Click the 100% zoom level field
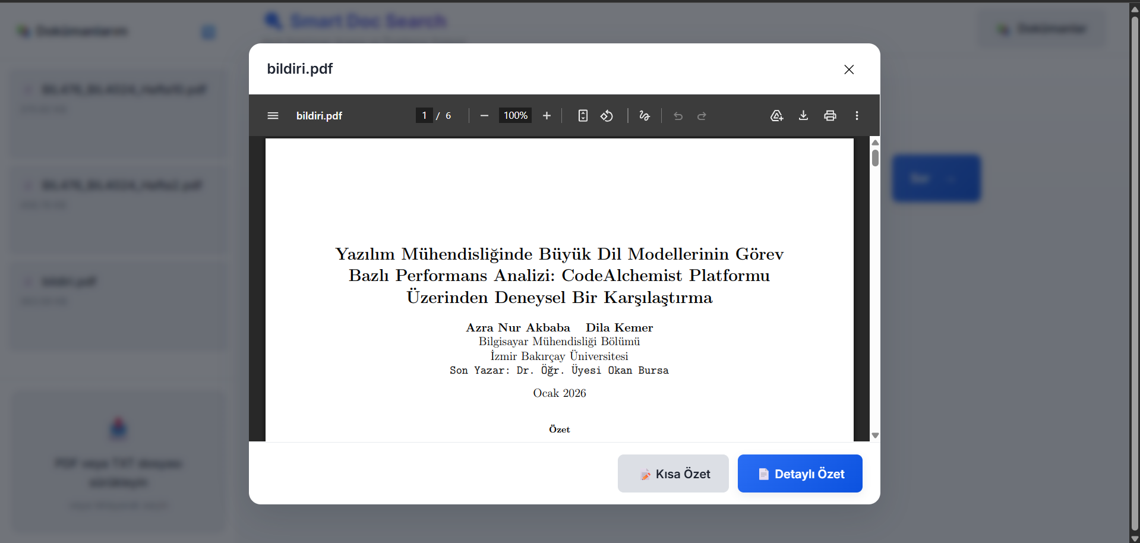Image resolution: width=1140 pixels, height=543 pixels. [x=515, y=116]
